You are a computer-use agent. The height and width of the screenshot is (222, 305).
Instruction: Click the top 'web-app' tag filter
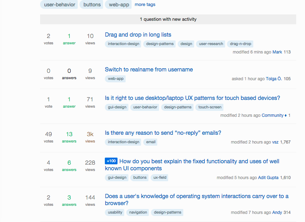point(118,5)
